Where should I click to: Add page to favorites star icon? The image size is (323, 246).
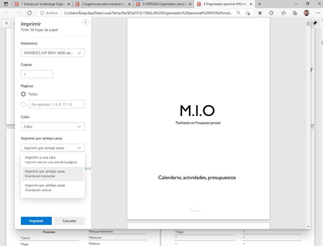[248, 13]
